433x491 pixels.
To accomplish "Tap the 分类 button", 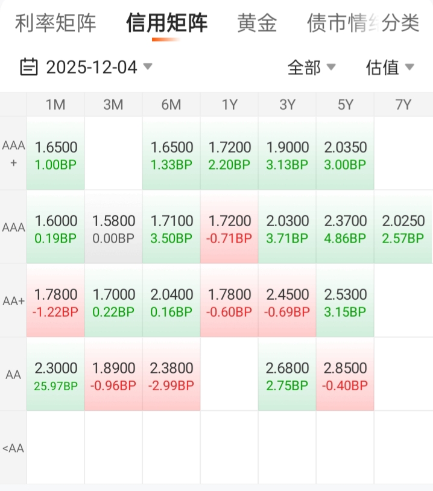I will point(401,24).
